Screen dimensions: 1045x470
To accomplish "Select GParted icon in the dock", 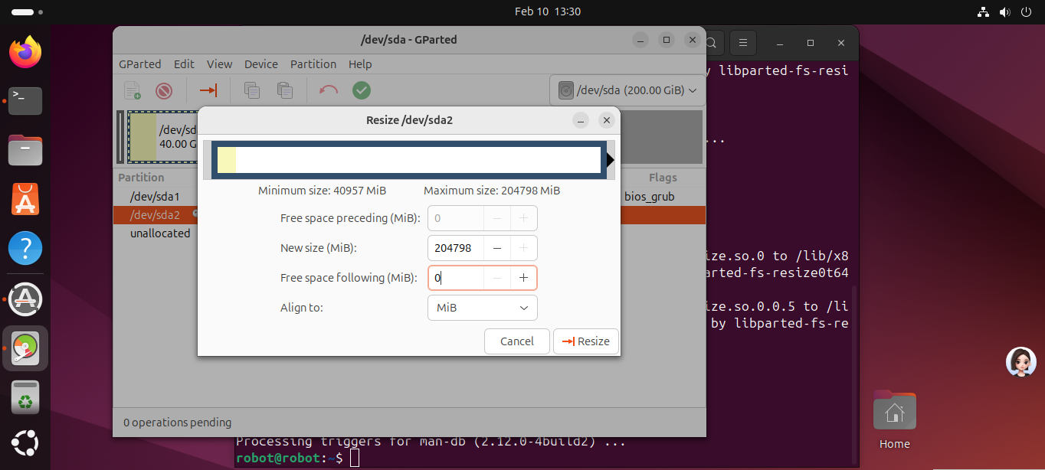I will [25, 348].
